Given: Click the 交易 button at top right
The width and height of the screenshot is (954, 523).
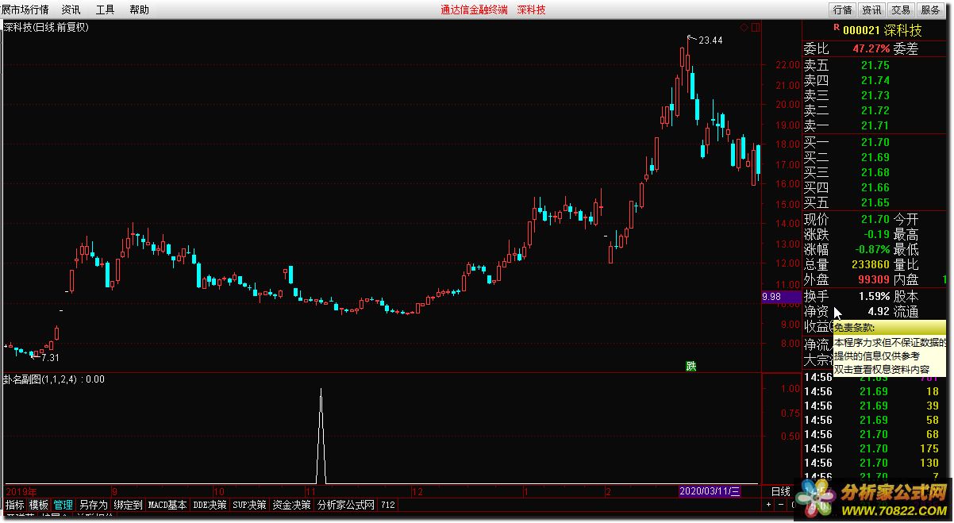Looking at the screenshot, I should tap(901, 10).
